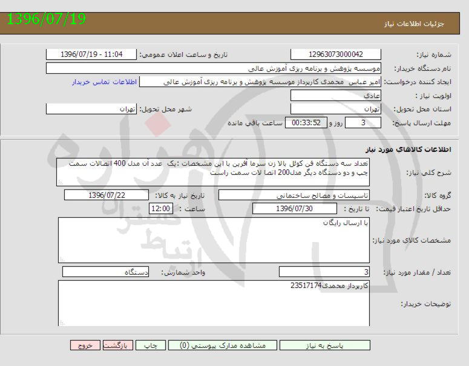Click the تعداد / مقدار مورد نیاز label
Image resolution: width=469 pixels, height=366 pixels.
(x=417, y=272)
